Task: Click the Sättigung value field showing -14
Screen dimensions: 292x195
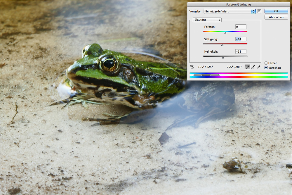Action: [241, 39]
